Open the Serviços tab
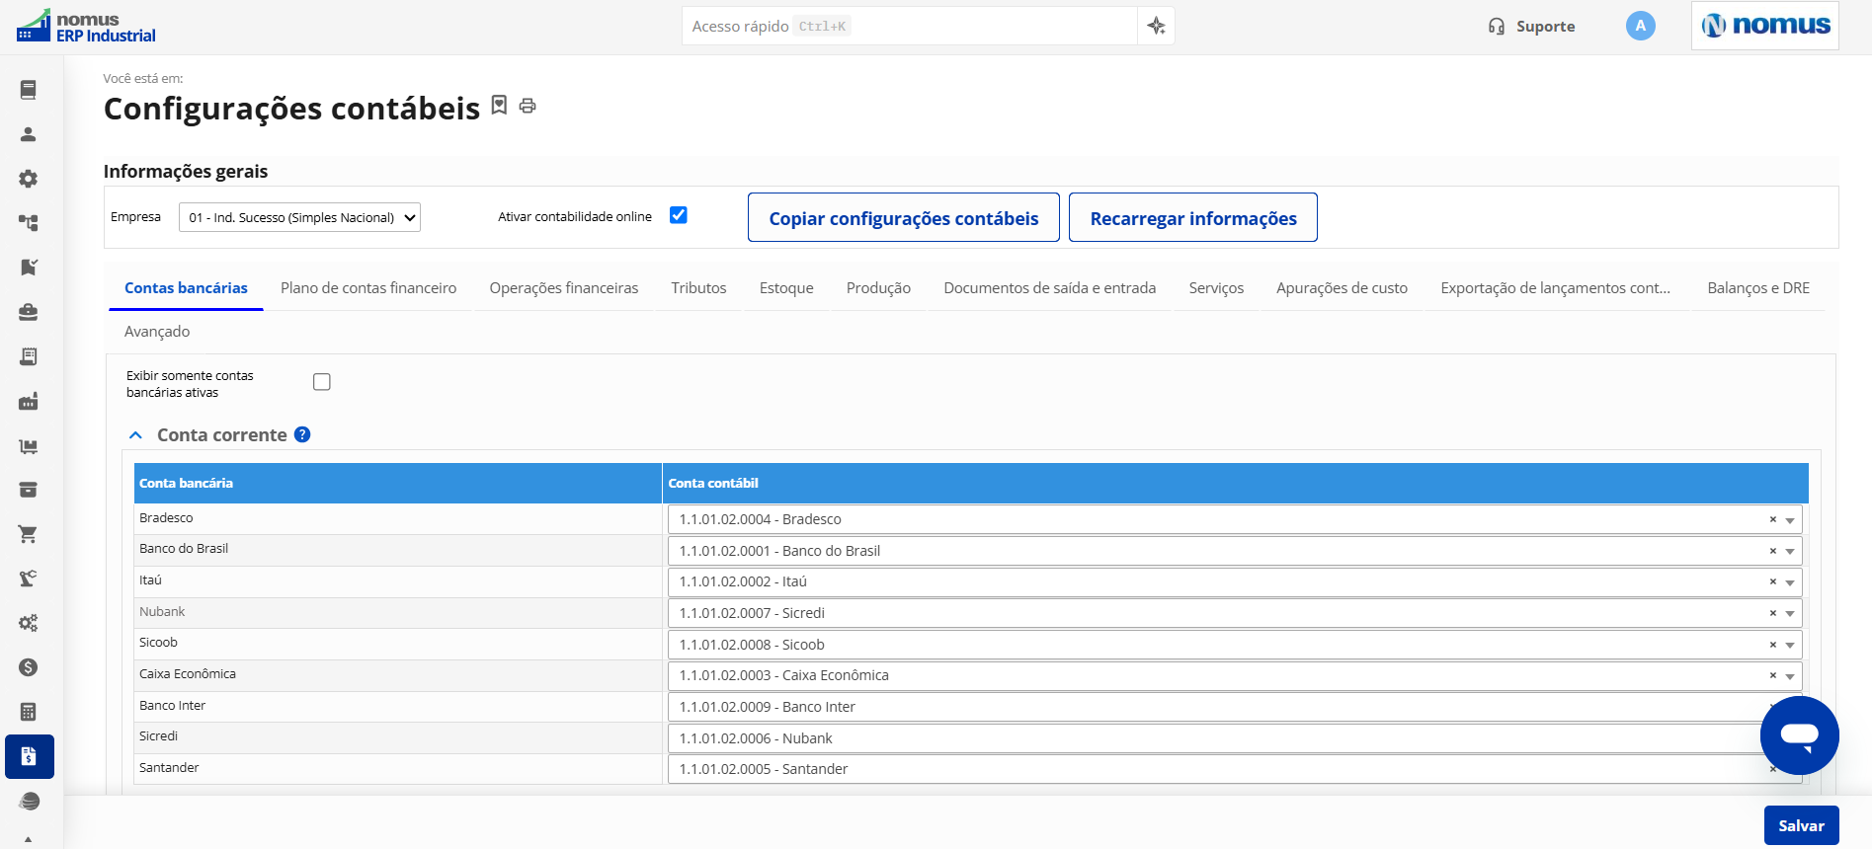 pyautogui.click(x=1216, y=288)
